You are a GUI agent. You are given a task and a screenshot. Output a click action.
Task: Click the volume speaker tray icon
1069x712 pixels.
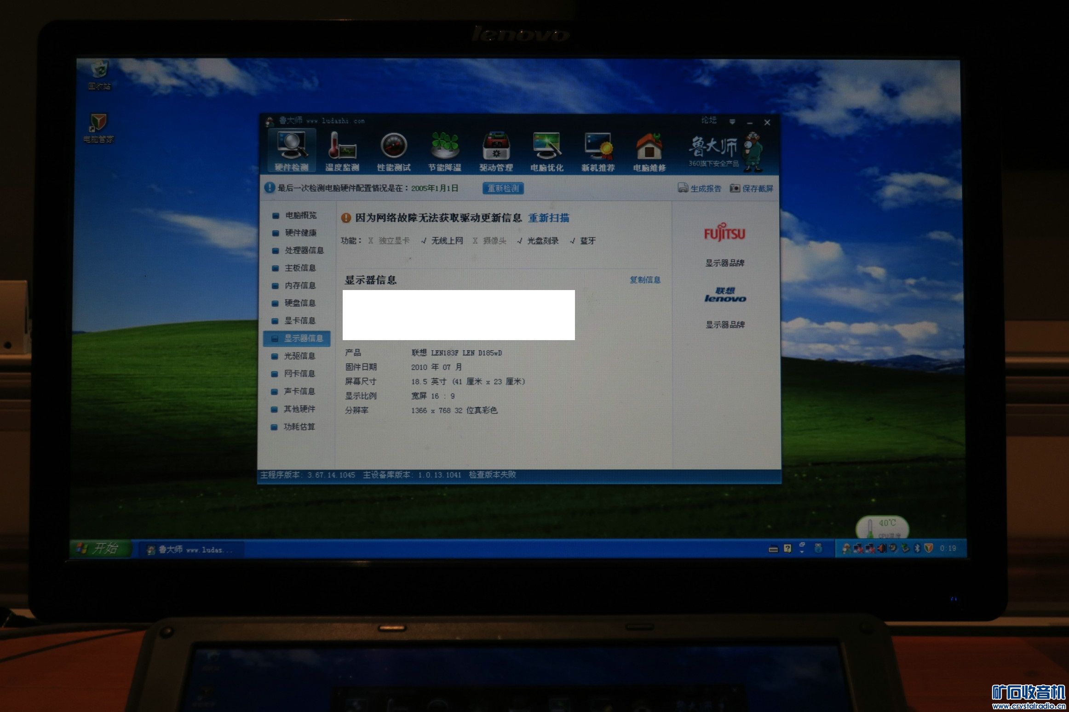click(882, 548)
